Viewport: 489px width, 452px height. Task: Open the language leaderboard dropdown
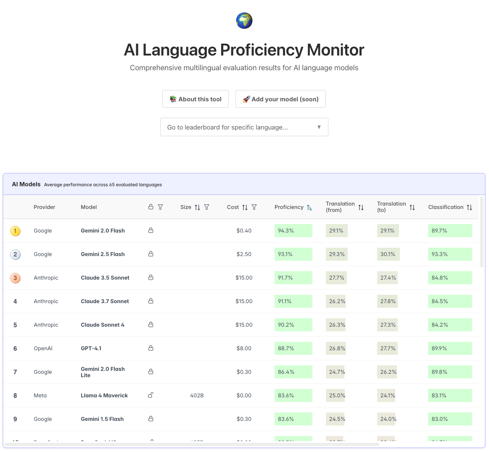pos(244,127)
